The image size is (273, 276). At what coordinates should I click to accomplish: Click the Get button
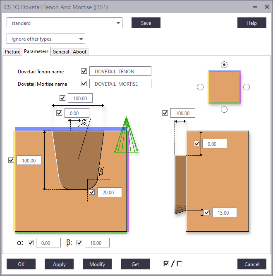135,264
